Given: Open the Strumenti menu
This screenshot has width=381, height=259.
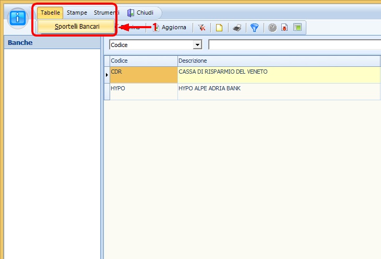Looking at the screenshot, I should 106,13.
